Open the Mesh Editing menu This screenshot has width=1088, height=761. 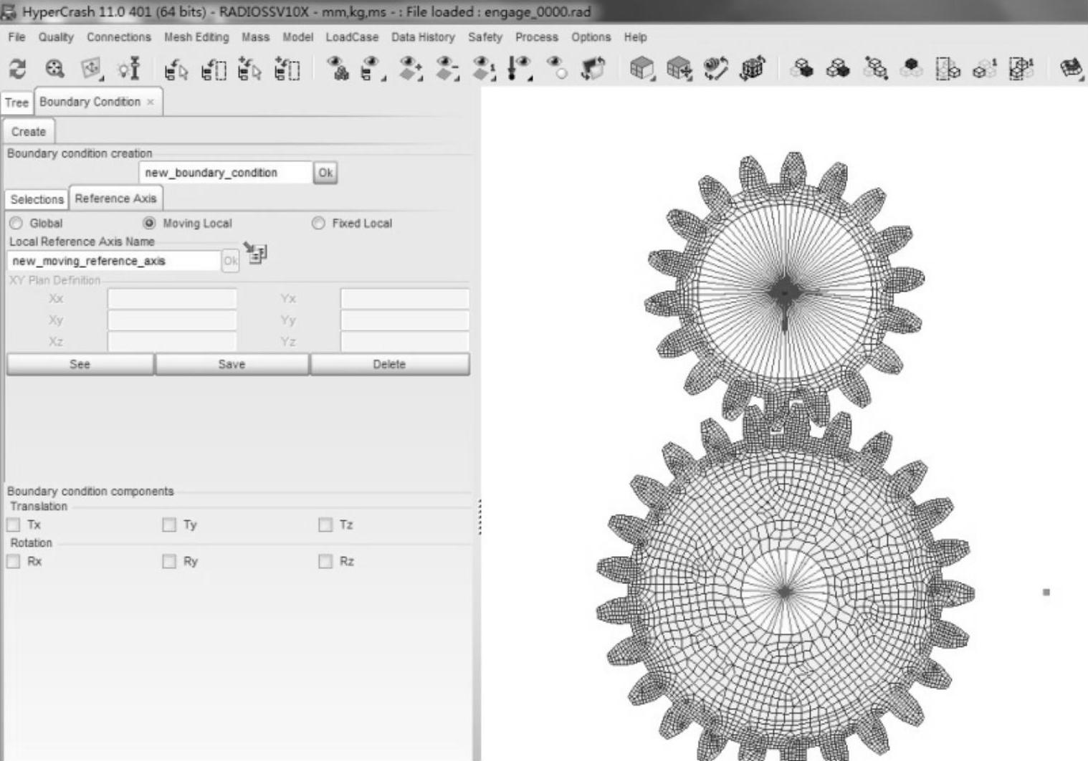click(x=196, y=37)
